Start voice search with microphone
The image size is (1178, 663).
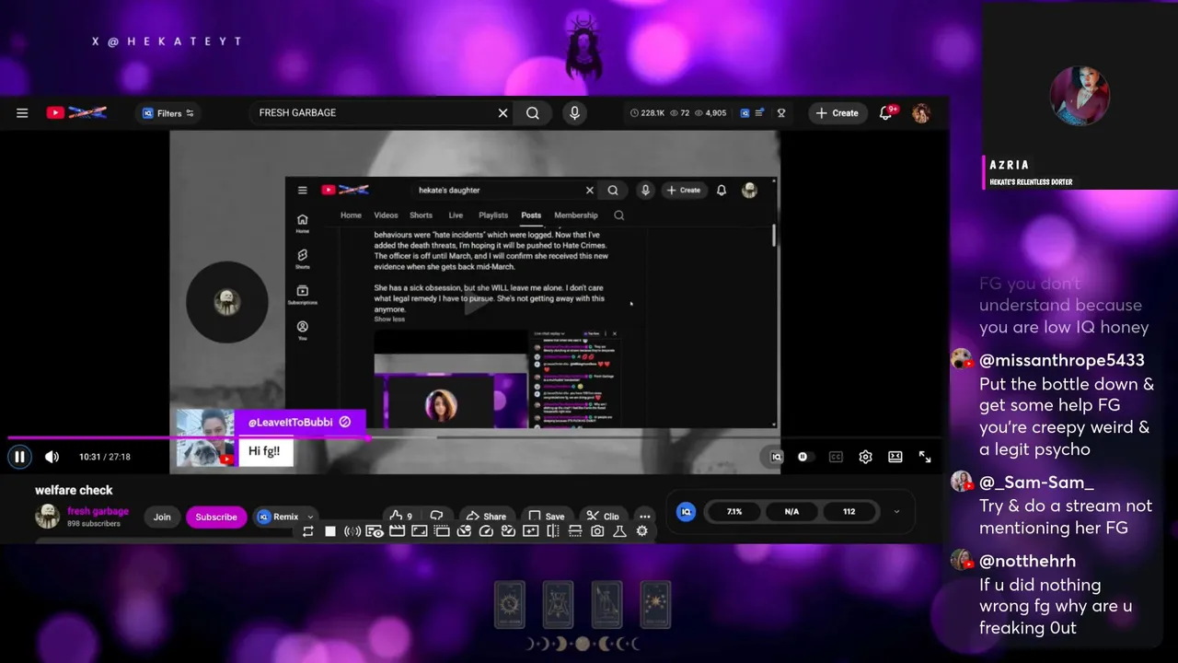tap(574, 112)
